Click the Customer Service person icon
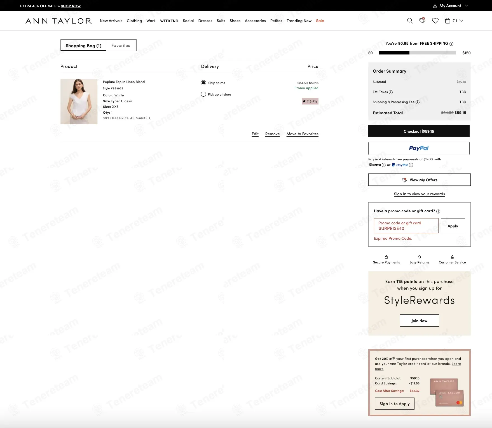 [x=452, y=257]
